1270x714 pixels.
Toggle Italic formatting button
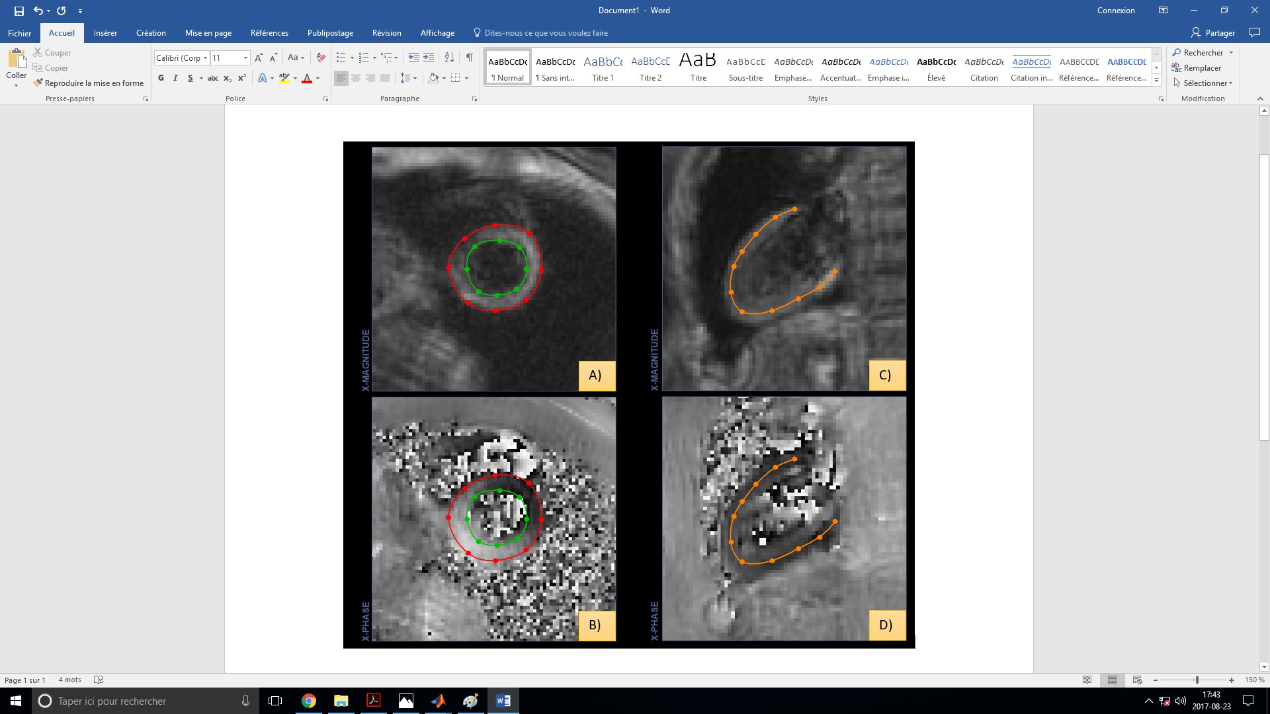pyautogui.click(x=175, y=78)
